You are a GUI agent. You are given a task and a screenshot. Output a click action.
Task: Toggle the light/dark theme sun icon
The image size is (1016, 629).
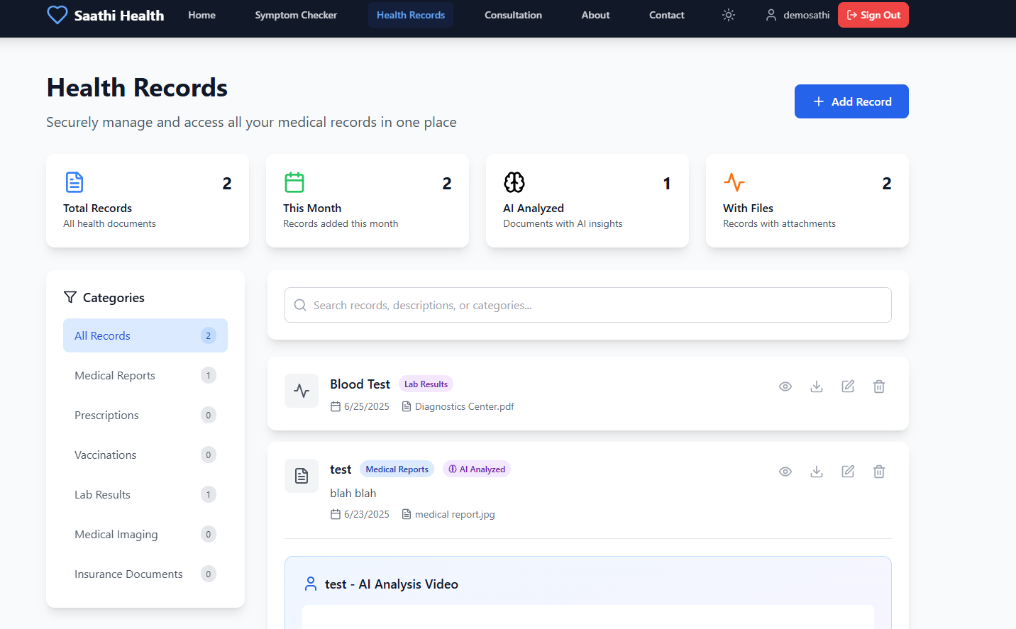click(729, 15)
